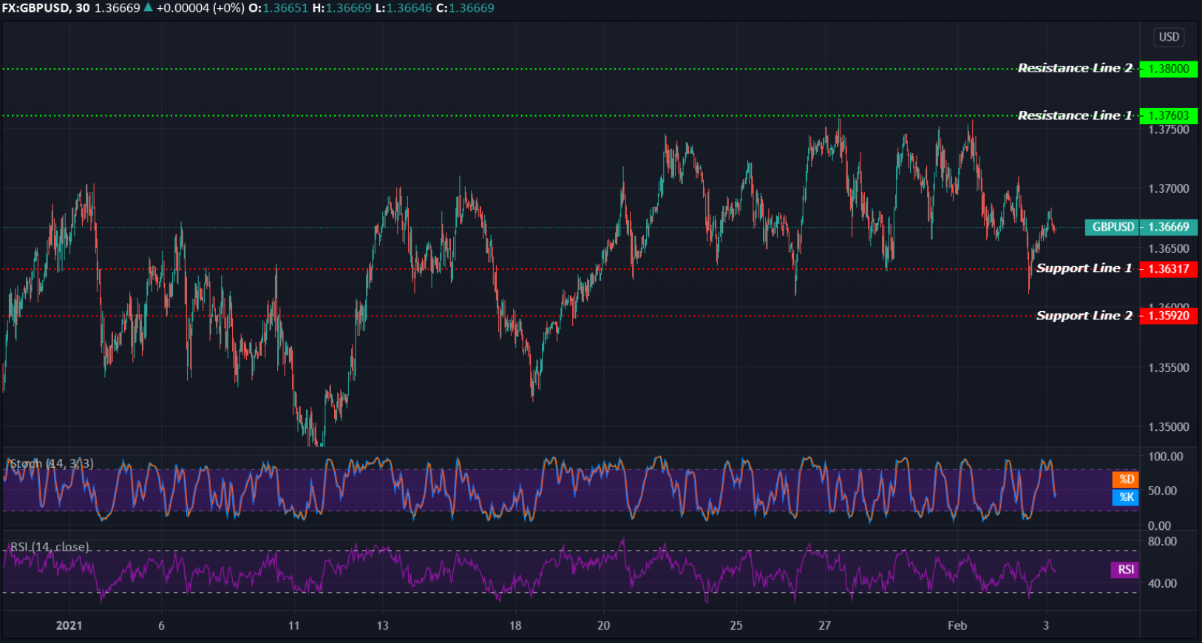
Task: Select the Support Line 1 label
Action: [x=1084, y=268]
